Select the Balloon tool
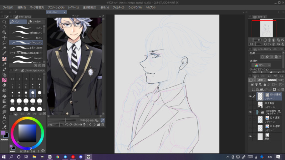This screenshot has width=285, height=160. click(4, 122)
